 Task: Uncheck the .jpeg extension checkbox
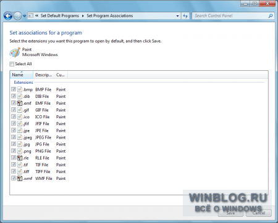tap(14, 137)
